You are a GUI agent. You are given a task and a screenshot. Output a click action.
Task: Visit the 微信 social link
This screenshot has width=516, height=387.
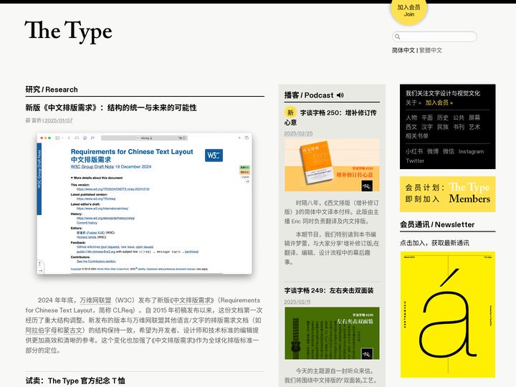tap(449, 151)
